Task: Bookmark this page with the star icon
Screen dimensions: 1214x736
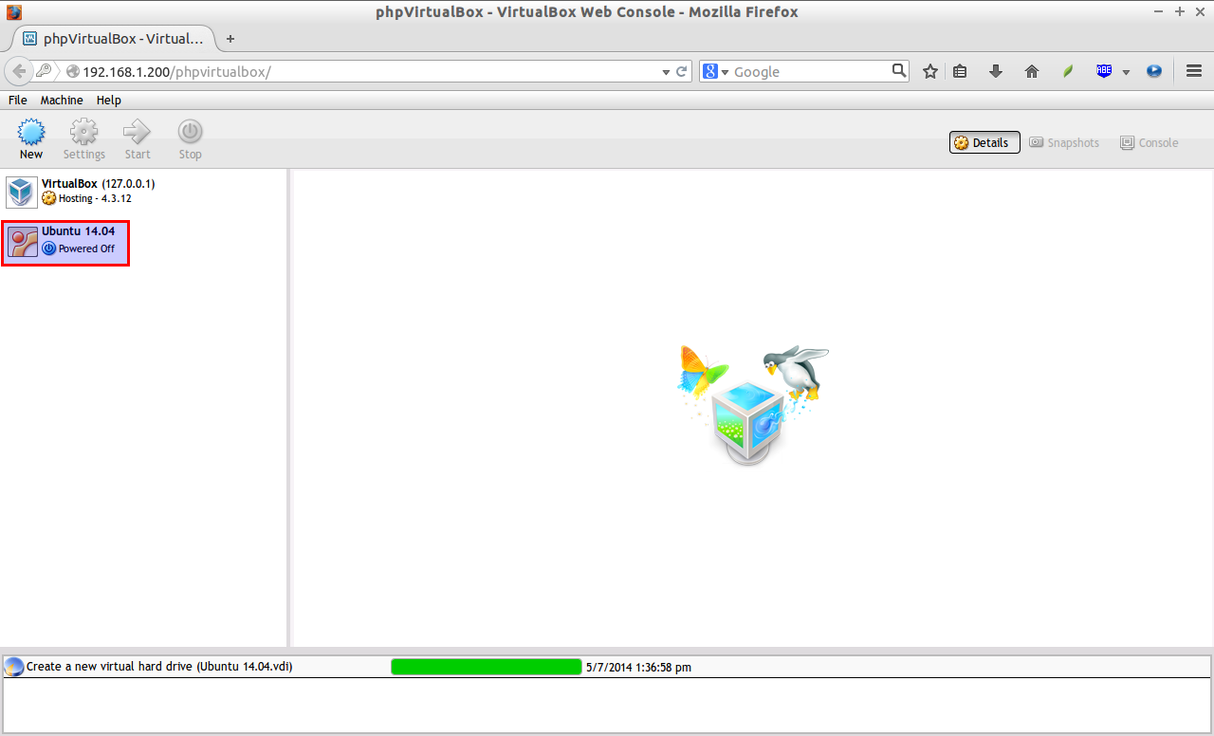Action: 930,71
